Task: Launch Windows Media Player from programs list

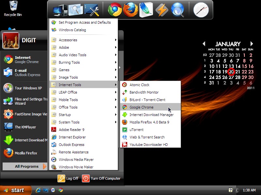Action: click(x=84, y=160)
